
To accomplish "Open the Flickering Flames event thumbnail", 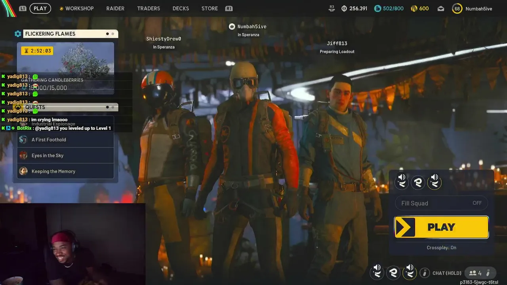I will [x=65, y=68].
